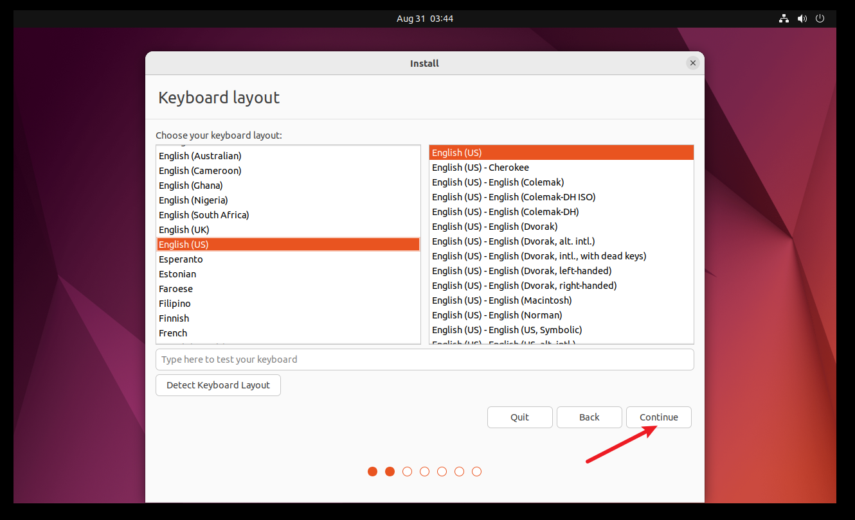Screen dimensions: 855x520
Task: Click the Continue button
Action: [x=659, y=417]
